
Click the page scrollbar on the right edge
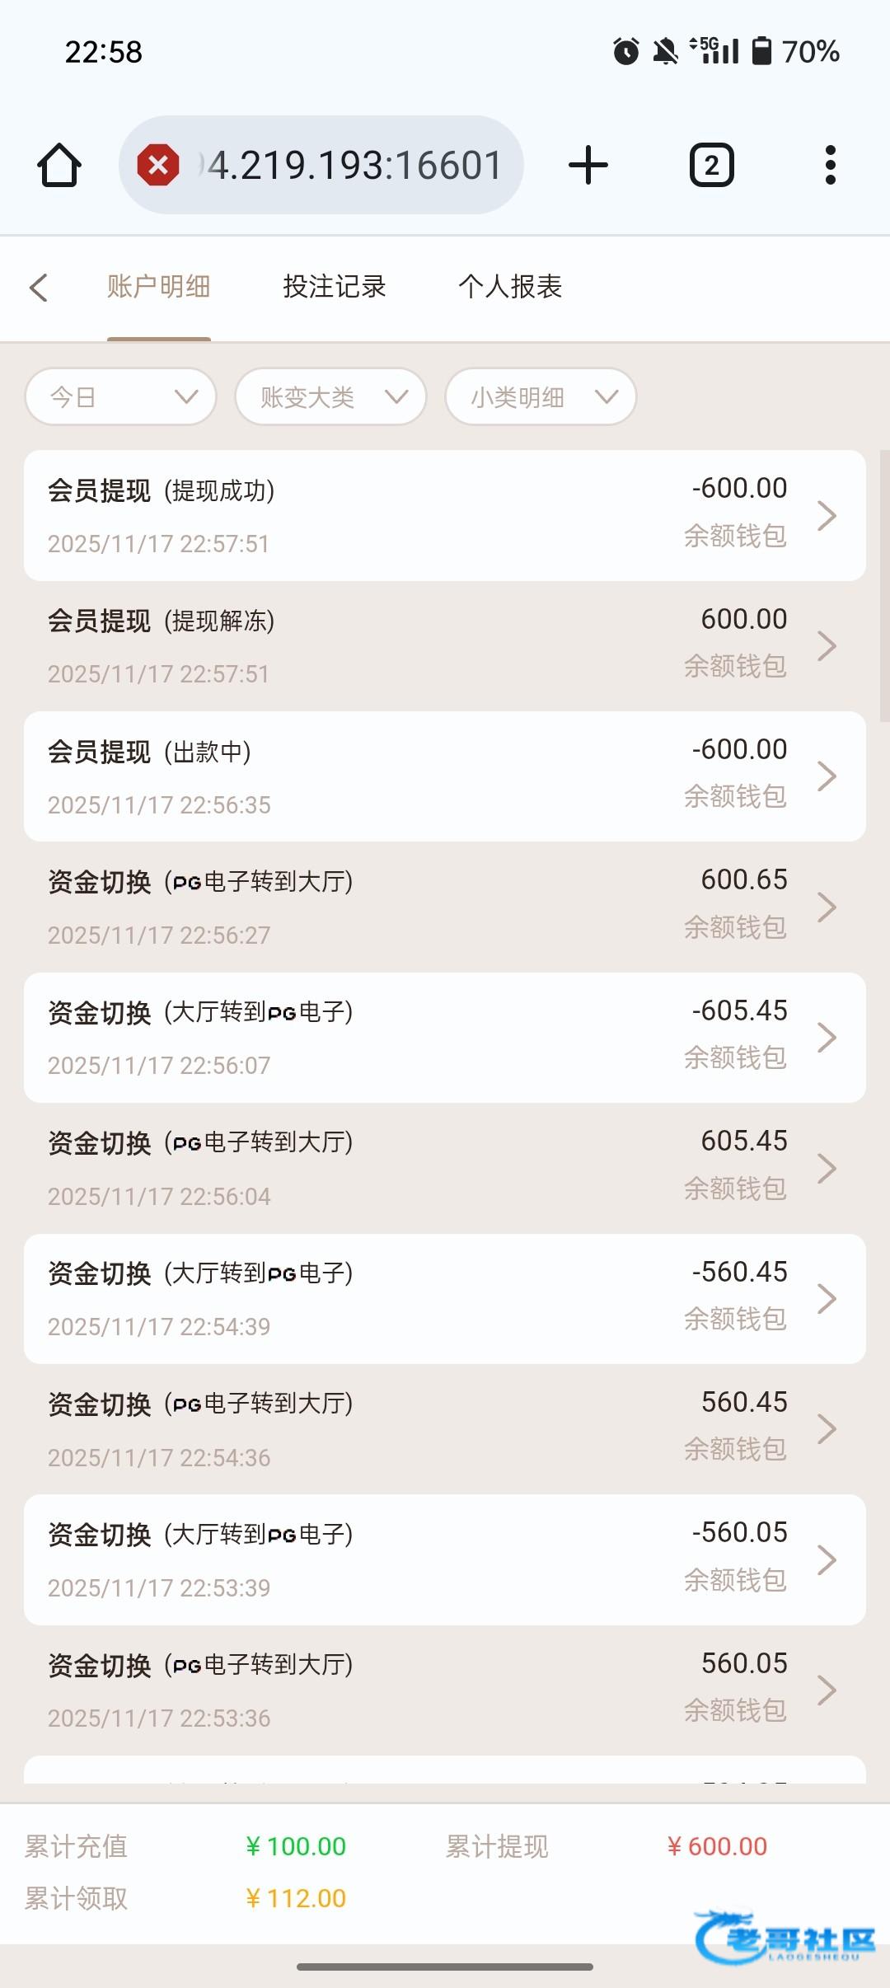tap(884, 585)
